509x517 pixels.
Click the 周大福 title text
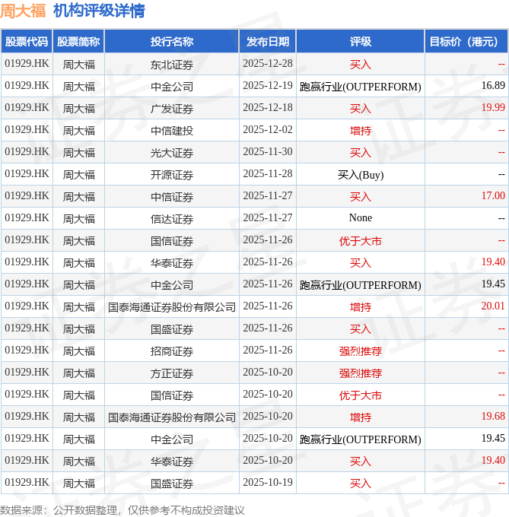coord(23,11)
